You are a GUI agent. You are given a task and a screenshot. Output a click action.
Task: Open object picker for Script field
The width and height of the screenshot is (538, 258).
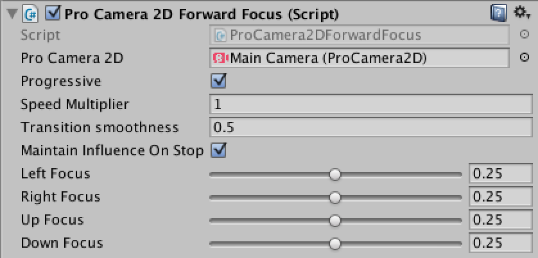[525, 34]
